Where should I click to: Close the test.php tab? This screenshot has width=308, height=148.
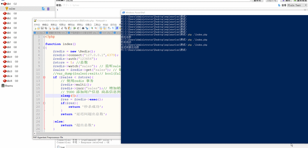tap(111, 33)
